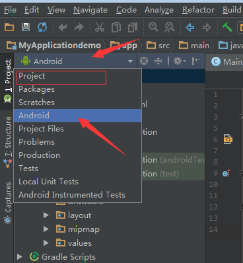This screenshot has width=243, height=263.
Task: Choose Project from the view list
Action: click(77, 76)
